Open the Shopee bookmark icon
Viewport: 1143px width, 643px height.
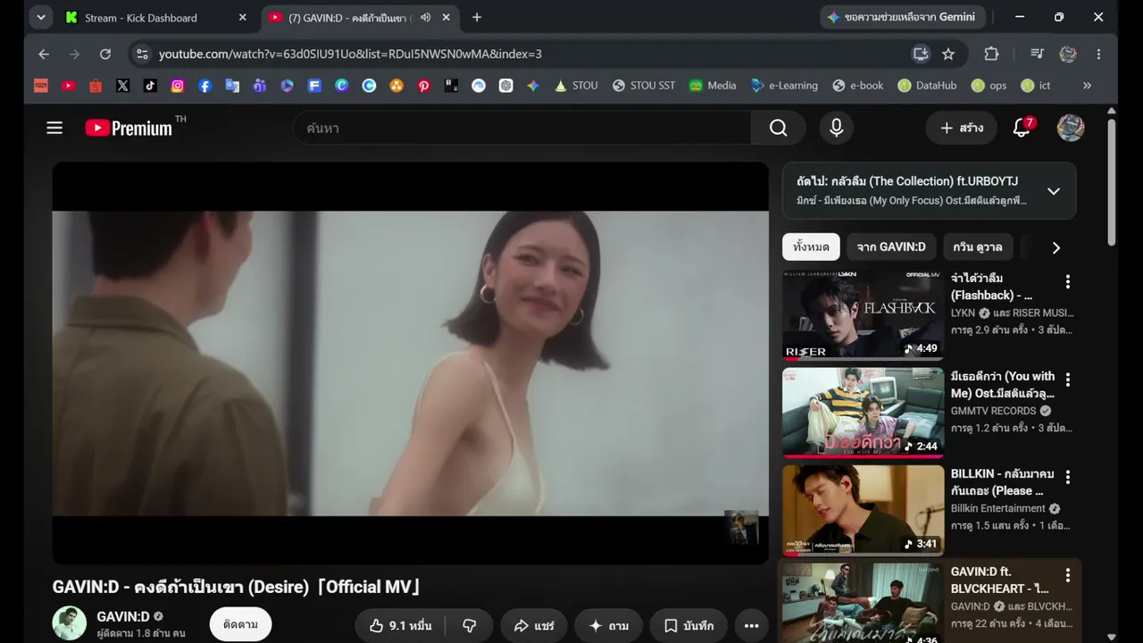tap(96, 86)
